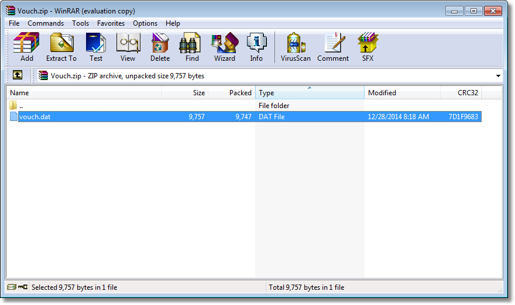The image size is (515, 305).
Task: Open the View file tool
Action: [128, 47]
